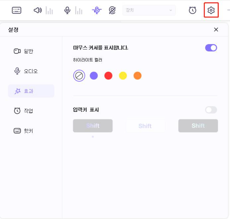The image size is (230, 219).
Task: Turn off the mouse cursor display toggle
Action: point(211,48)
